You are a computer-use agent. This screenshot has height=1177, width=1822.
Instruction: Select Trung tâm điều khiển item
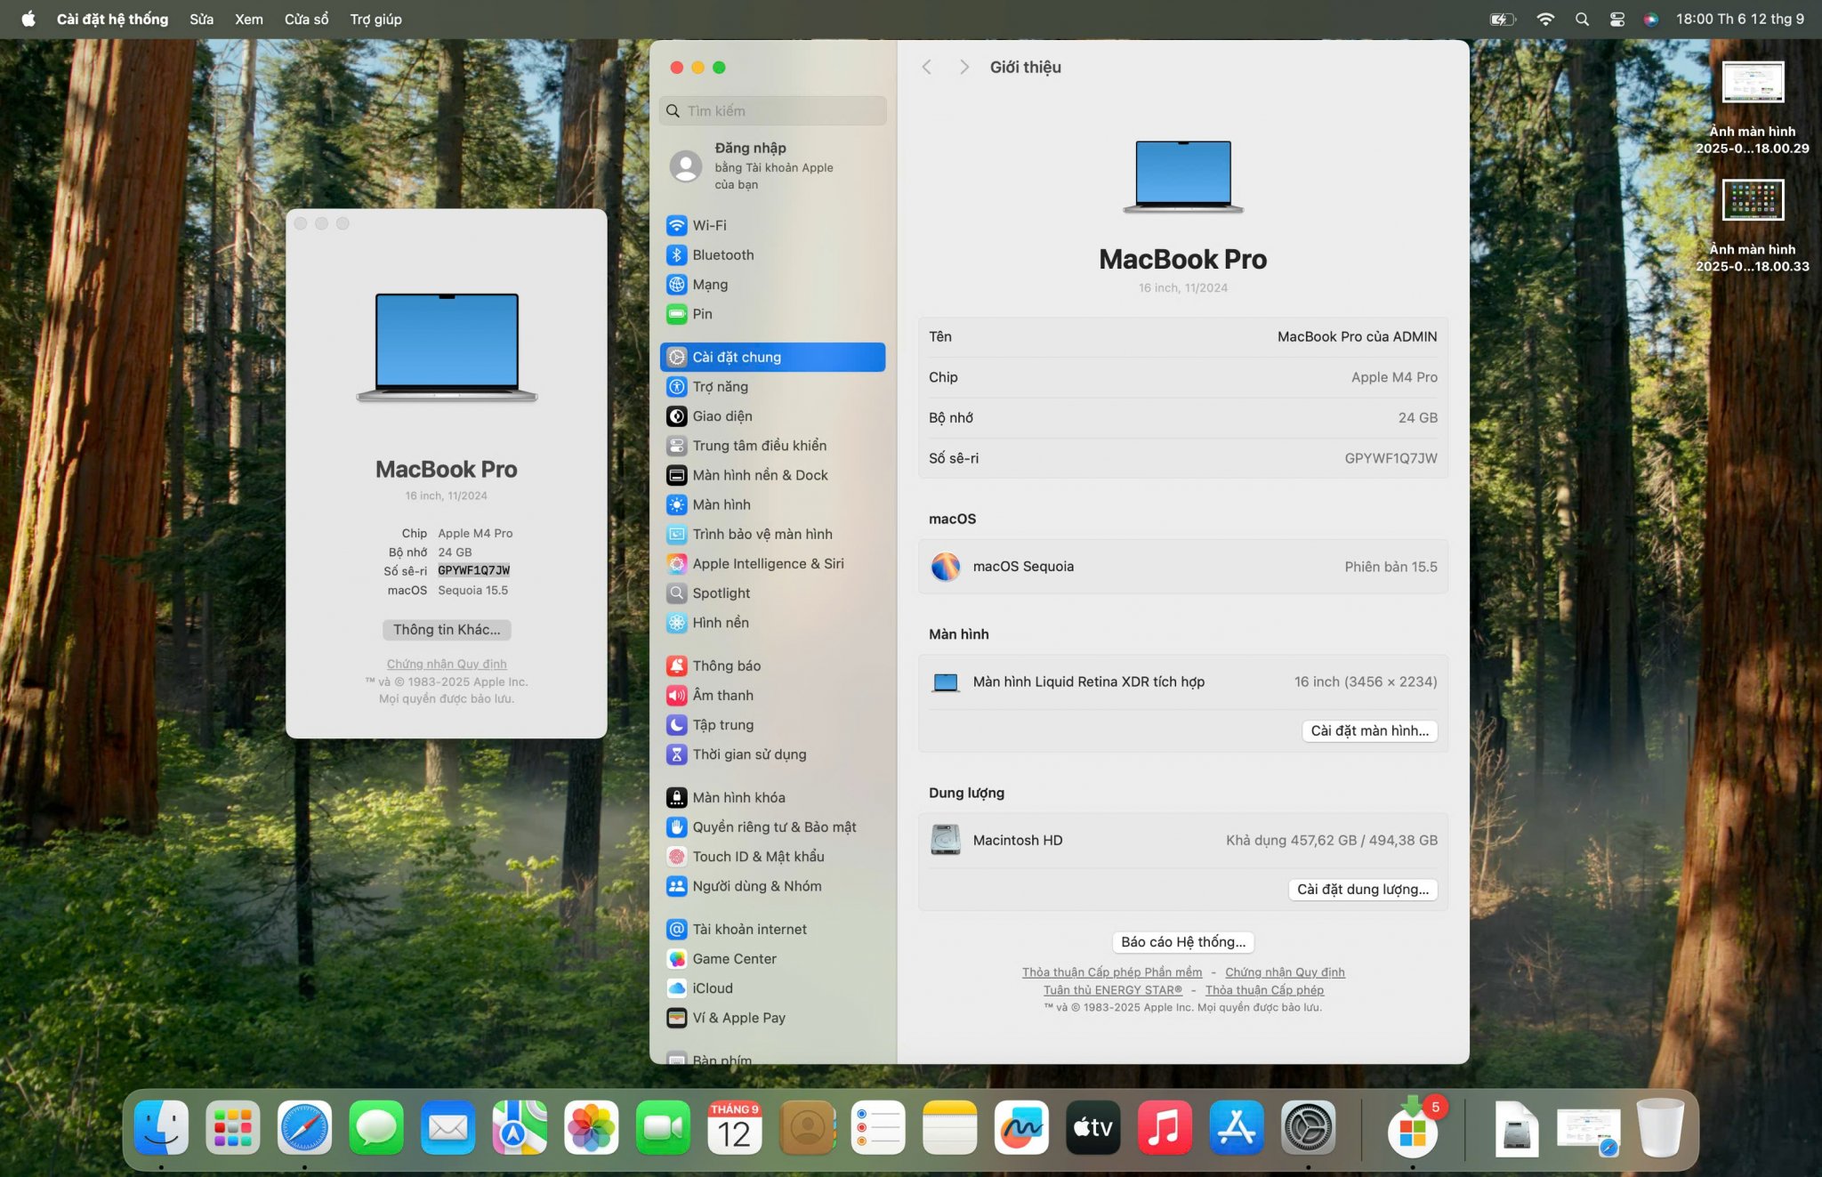(x=759, y=445)
